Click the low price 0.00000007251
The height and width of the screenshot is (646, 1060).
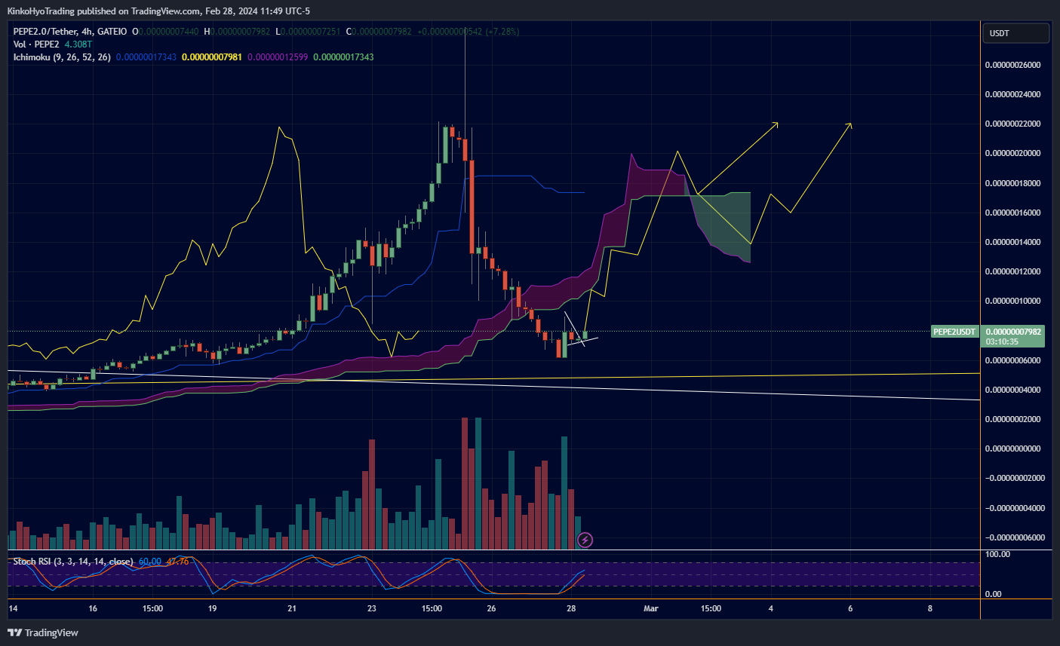(x=311, y=32)
